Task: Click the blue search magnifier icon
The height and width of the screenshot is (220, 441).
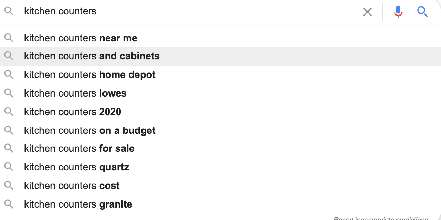Action: pyautogui.click(x=422, y=11)
